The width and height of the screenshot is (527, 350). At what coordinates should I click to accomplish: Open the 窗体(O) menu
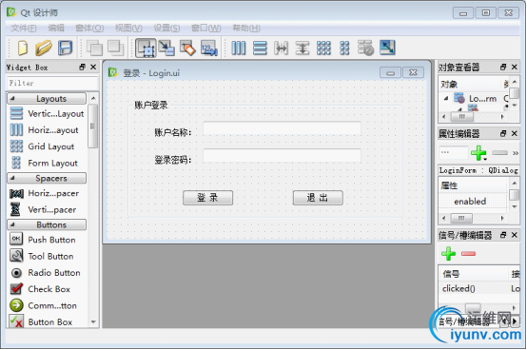point(89,28)
